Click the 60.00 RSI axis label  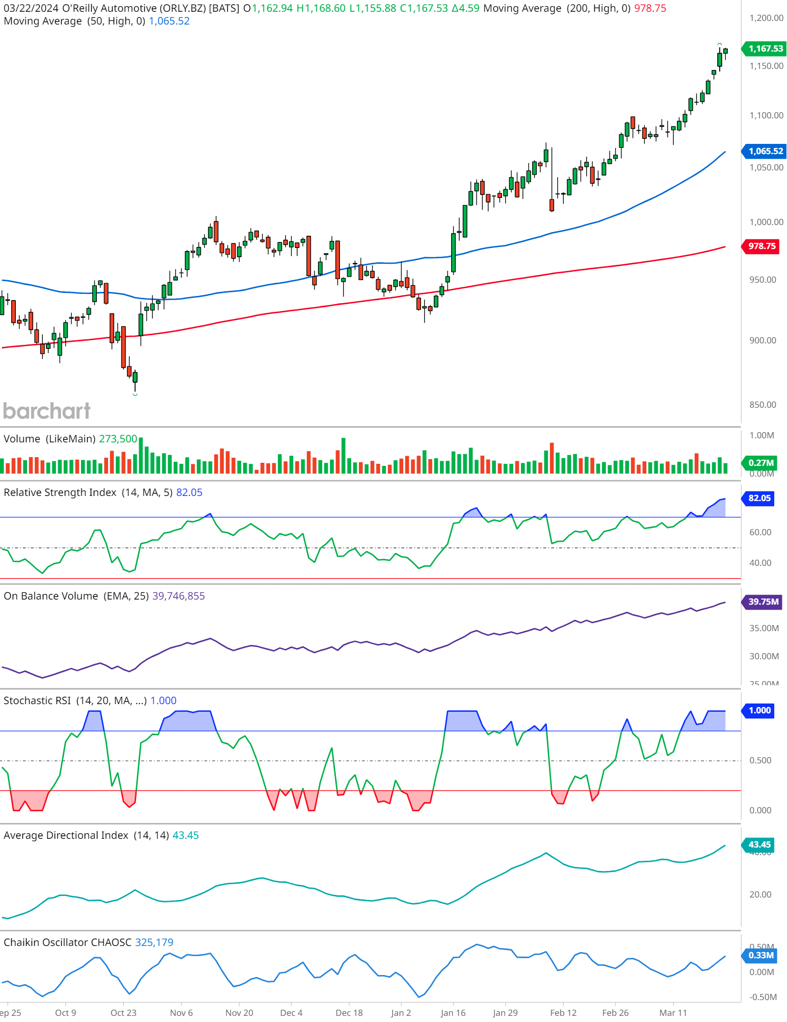click(x=760, y=532)
